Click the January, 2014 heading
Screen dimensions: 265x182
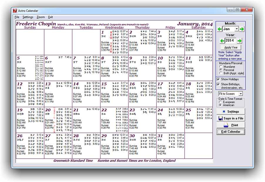point(195,24)
